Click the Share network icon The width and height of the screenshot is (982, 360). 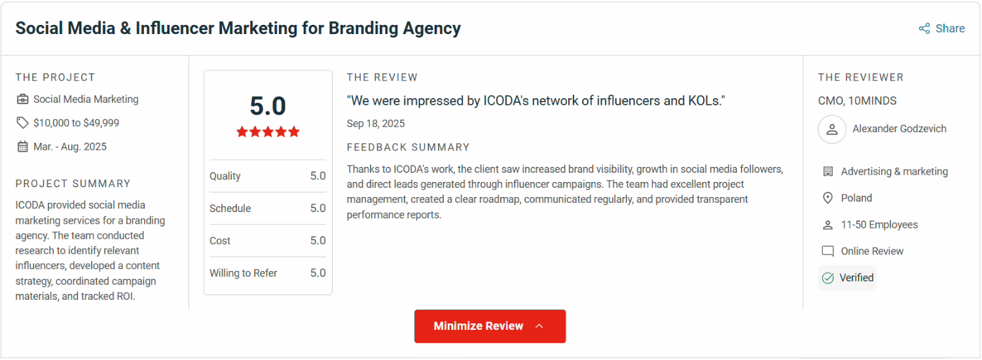pyautogui.click(x=924, y=29)
